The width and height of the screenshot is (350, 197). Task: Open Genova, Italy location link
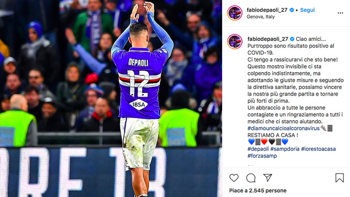click(261, 17)
